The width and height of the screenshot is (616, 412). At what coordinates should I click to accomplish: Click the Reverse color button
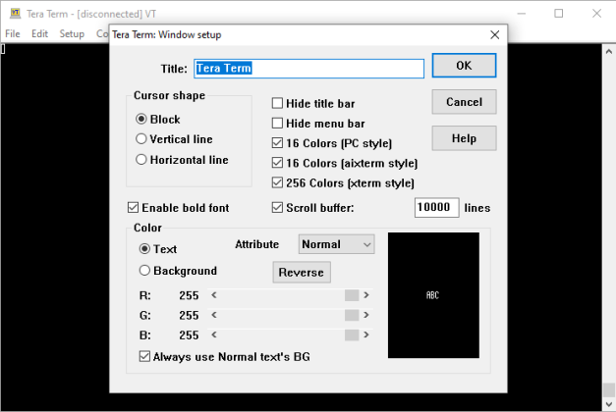coord(302,273)
